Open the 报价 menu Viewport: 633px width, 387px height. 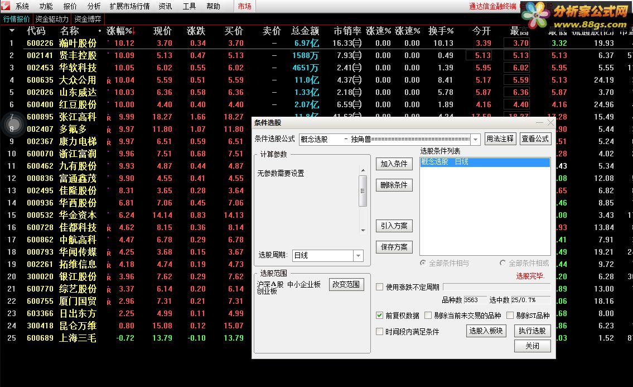point(70,7)
